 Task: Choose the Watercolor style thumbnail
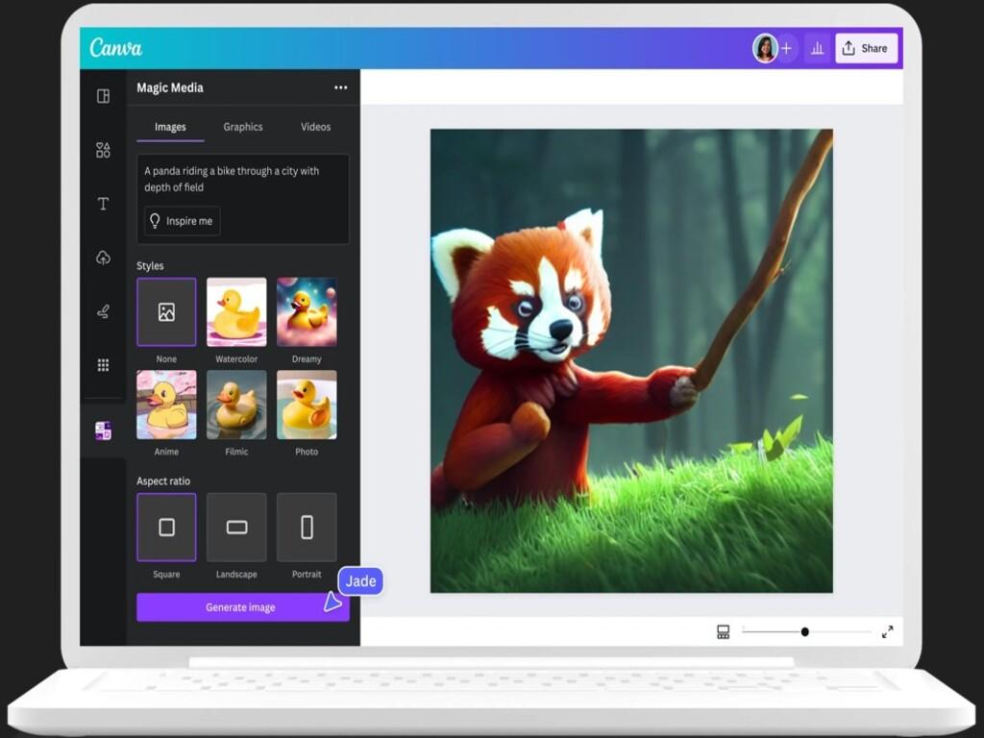coord(236,312)
